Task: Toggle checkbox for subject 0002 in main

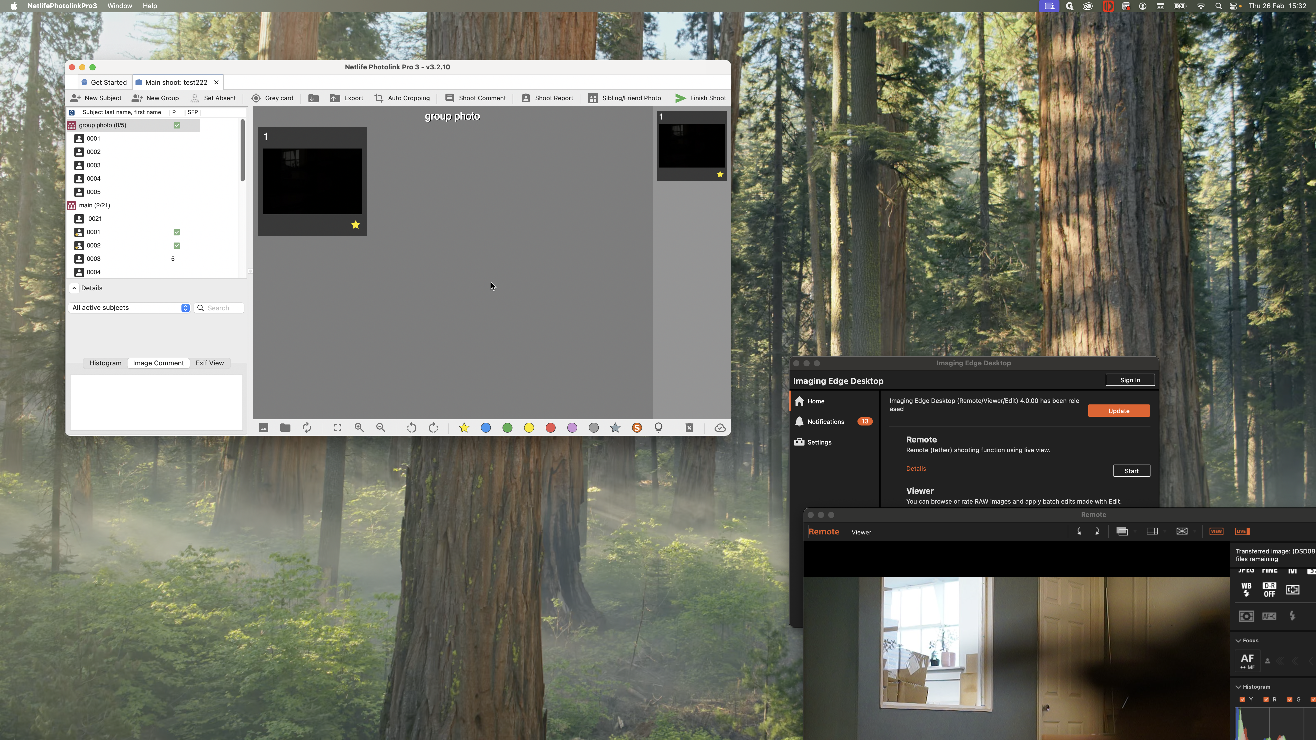Action: click(x=177, y=246)
